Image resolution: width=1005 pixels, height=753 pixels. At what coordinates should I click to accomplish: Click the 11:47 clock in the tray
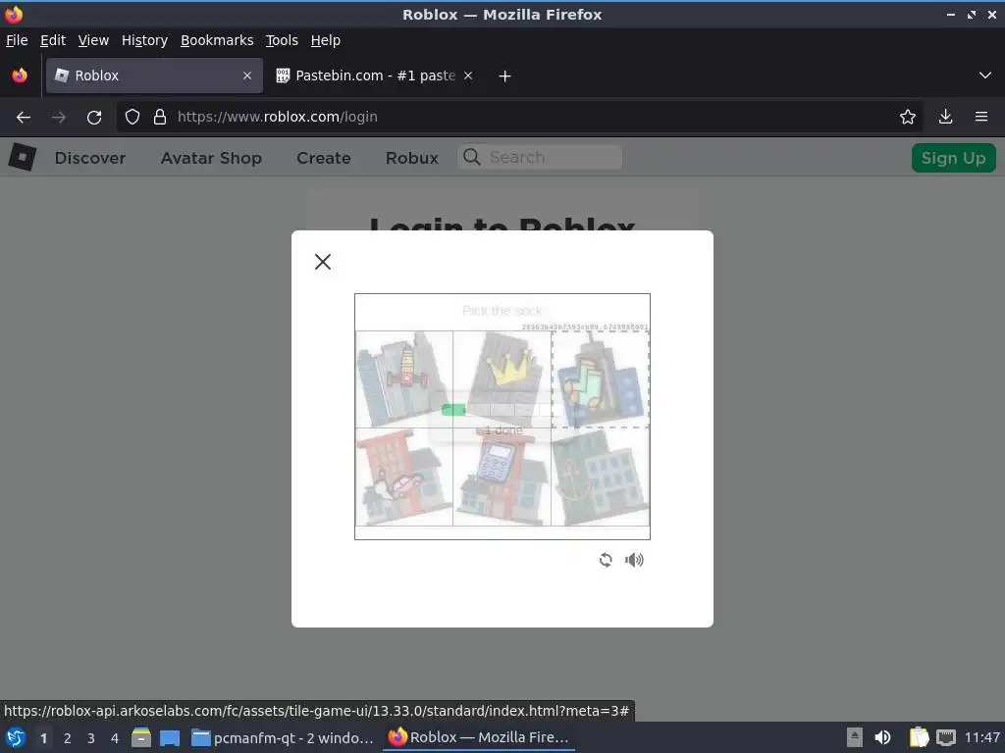pyautogui.click(x=981, y=737)
